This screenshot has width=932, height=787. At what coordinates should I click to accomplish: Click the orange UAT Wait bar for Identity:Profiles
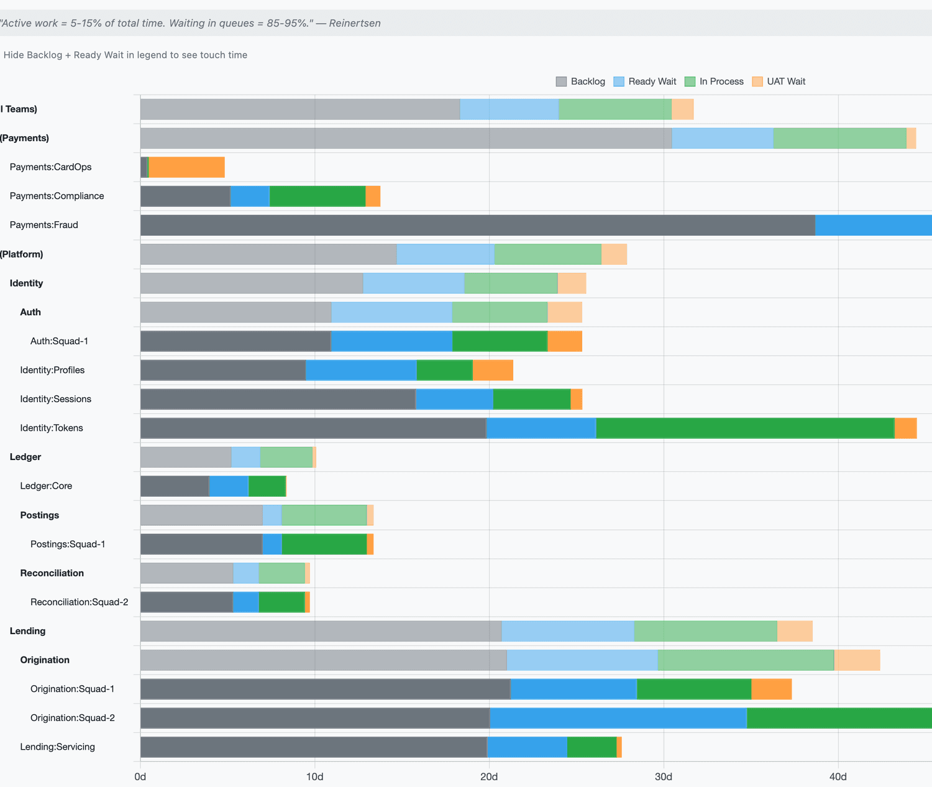[493, 370]
